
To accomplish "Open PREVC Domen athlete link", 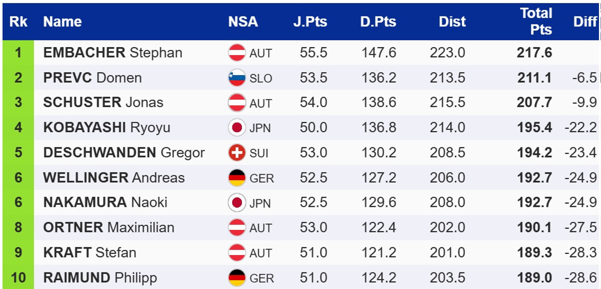I will (92, 78).
